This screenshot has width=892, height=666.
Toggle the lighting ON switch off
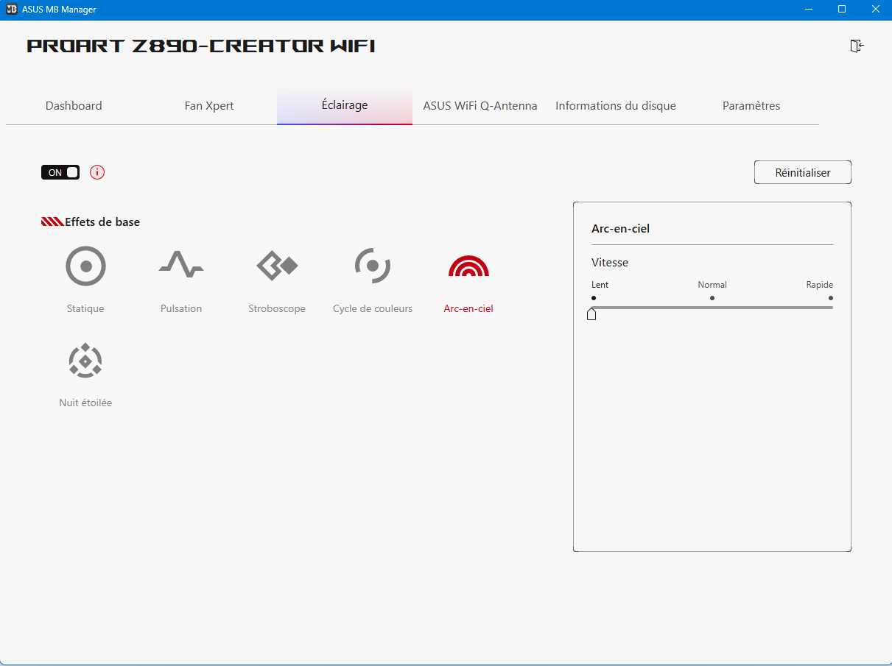[x=60, y=172]
